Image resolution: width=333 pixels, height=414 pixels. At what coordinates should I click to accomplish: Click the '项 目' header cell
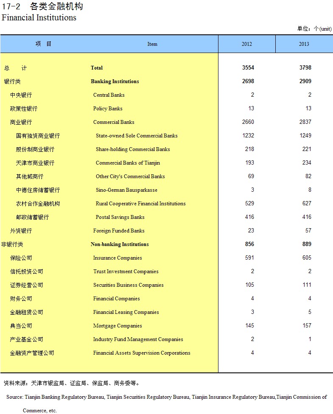tap(43, 44)
